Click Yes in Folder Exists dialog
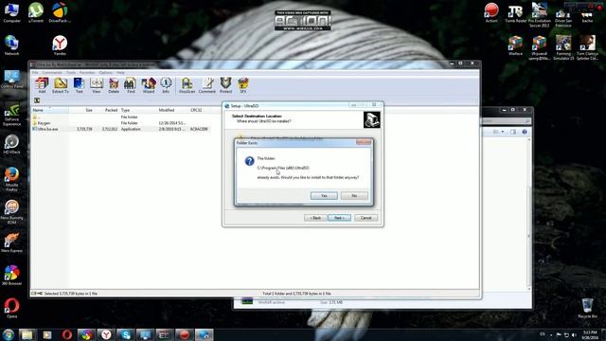The height and width of the screenshot is (341, 606). click(324, 196)
